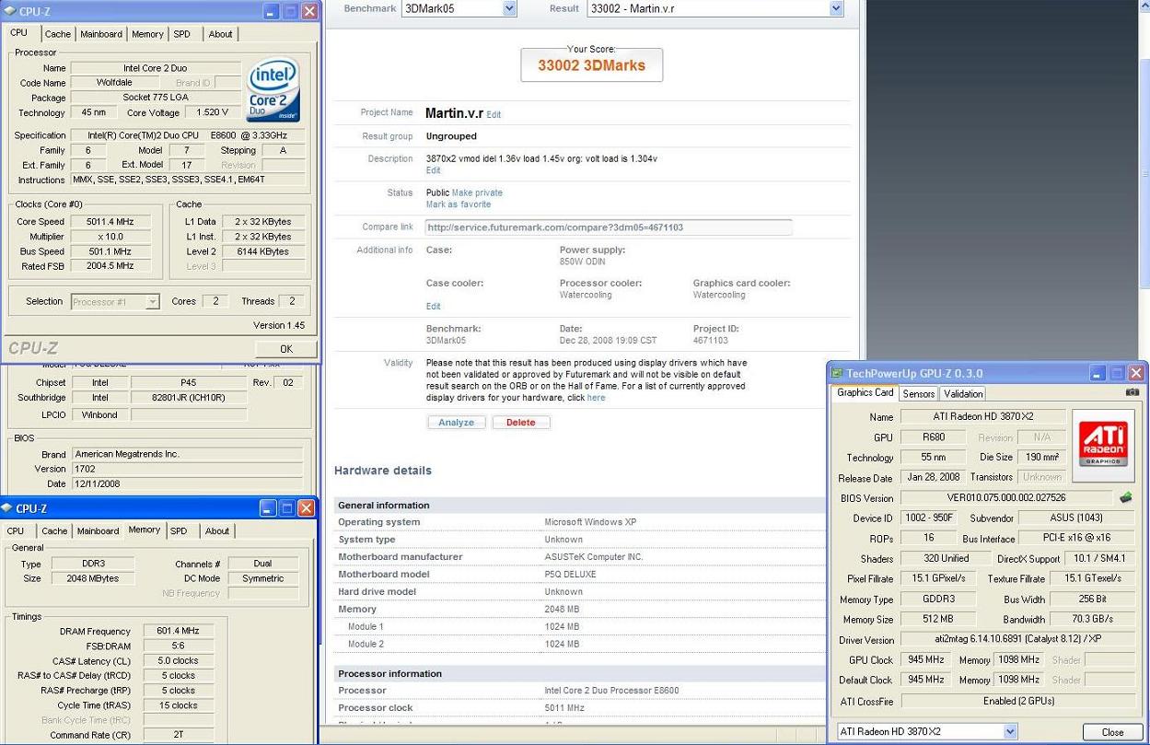Click the Make private link
1150x745 pixels.
pos(477,192)
